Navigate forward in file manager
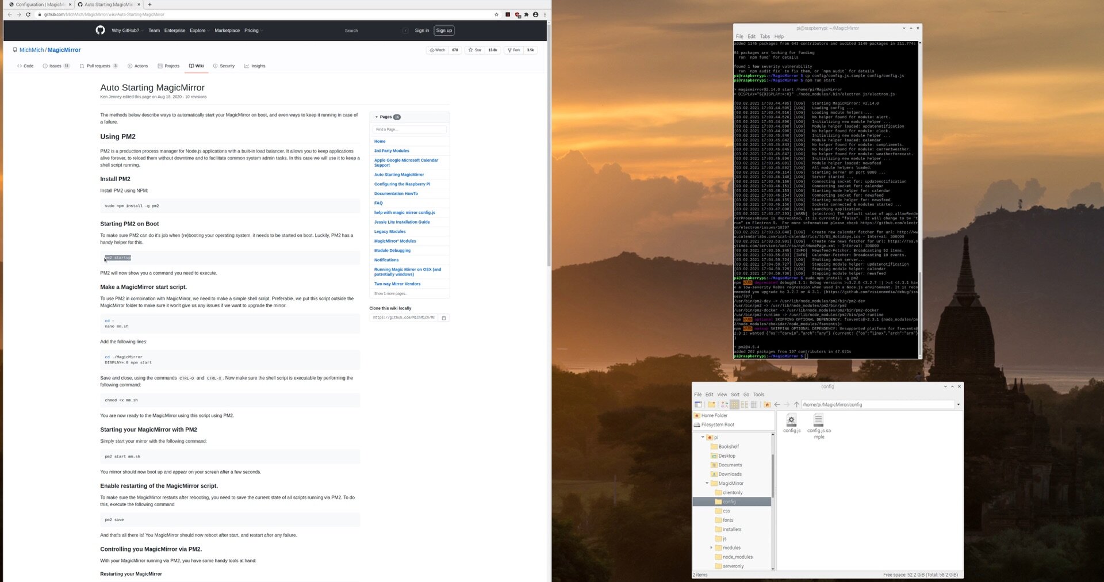 787,405
